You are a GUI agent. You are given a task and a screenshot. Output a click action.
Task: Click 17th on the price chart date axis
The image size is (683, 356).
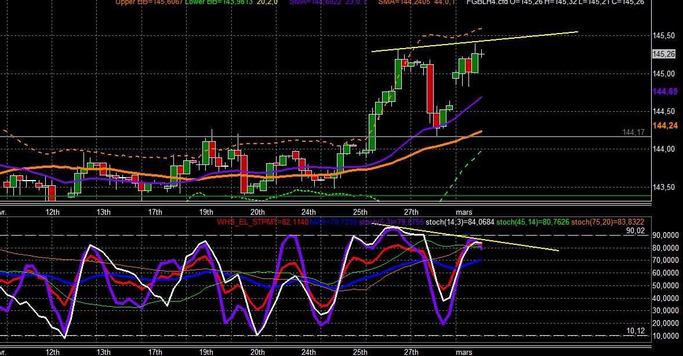[155, 212]
